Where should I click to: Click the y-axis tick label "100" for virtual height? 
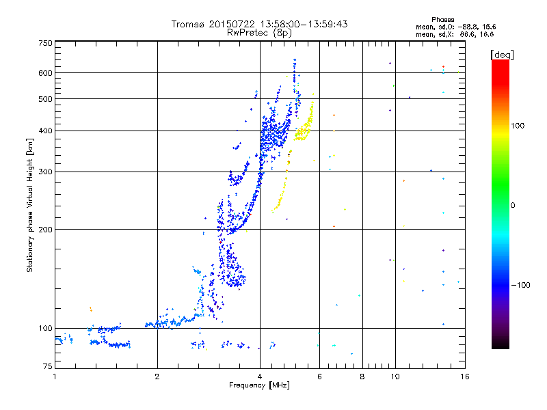point(45,328)
